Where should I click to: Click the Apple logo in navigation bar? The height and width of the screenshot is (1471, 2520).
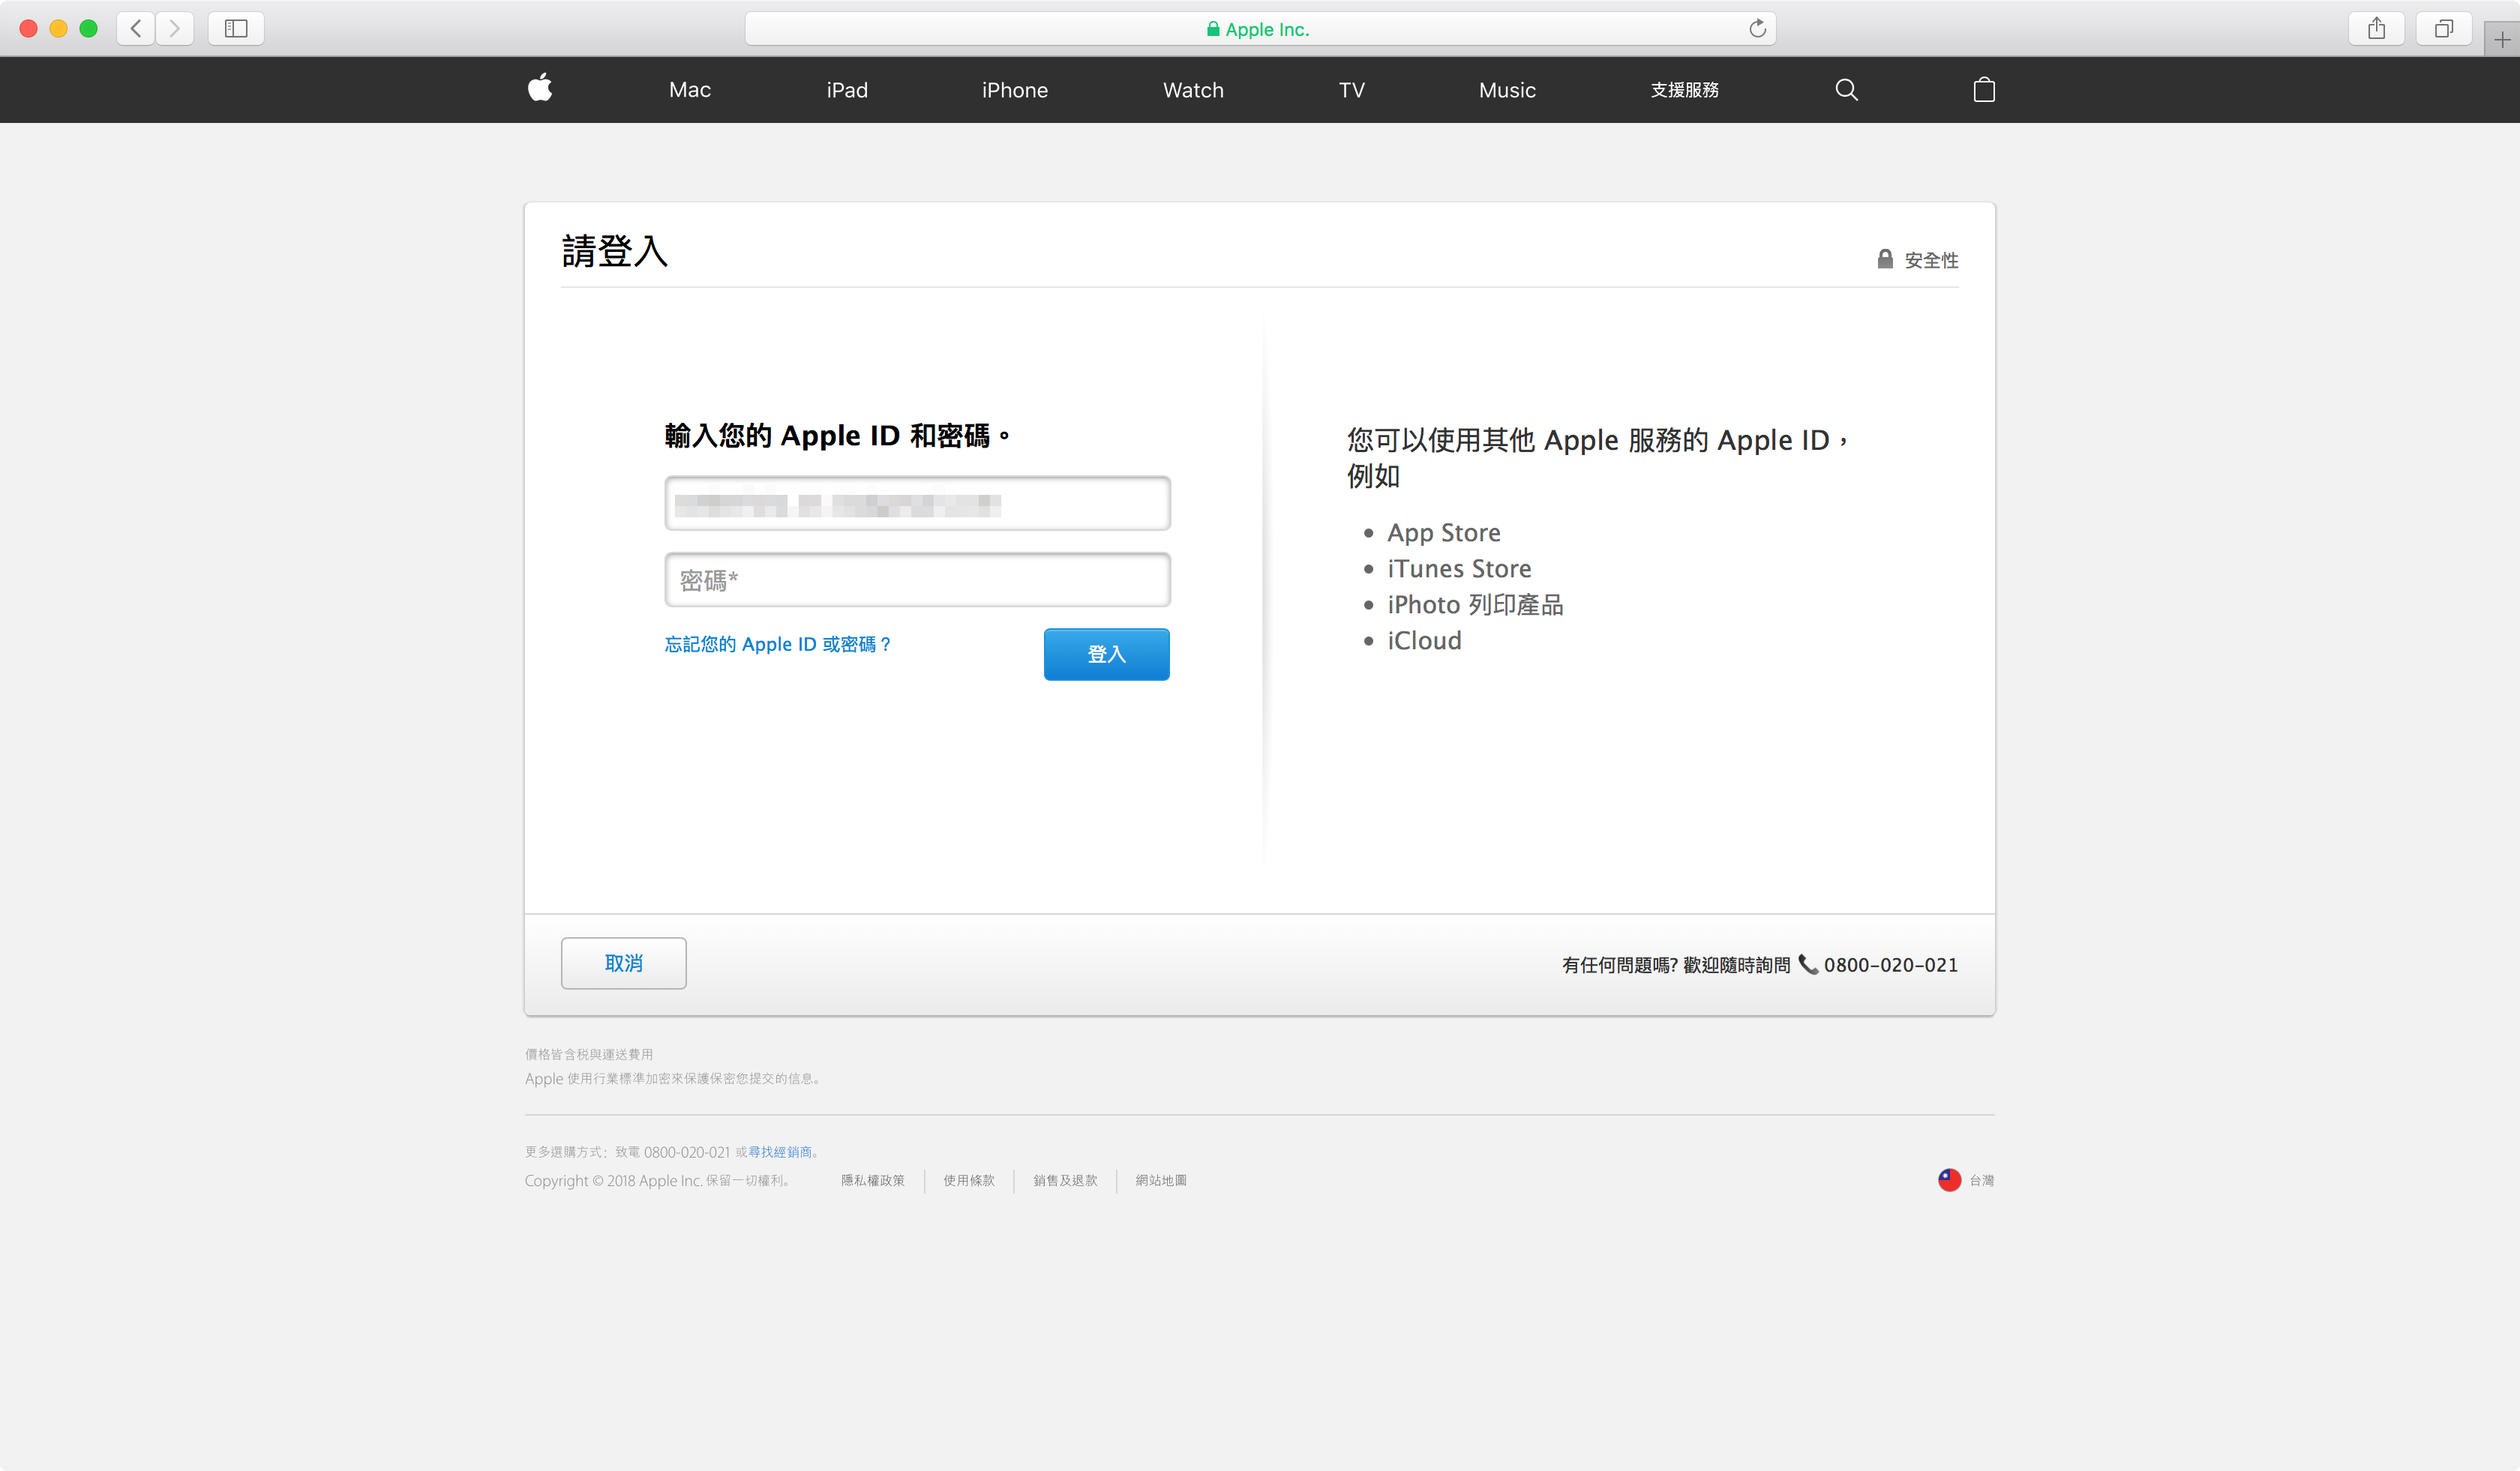click(540, 89)
